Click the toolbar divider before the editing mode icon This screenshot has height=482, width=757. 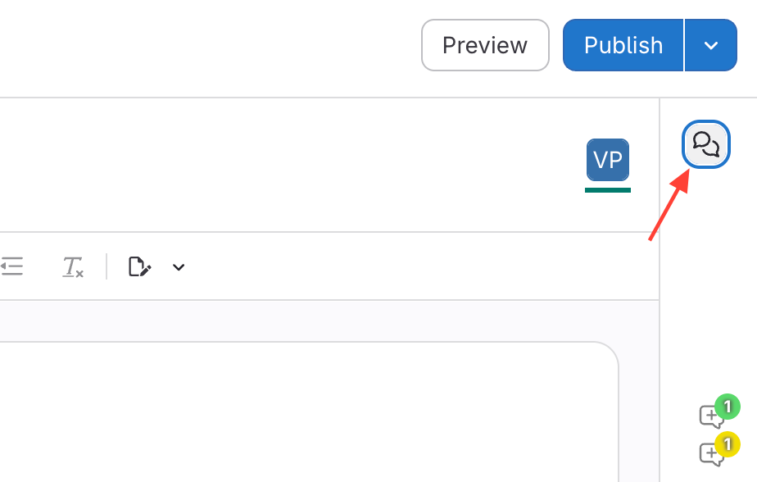tap(107, 266)
